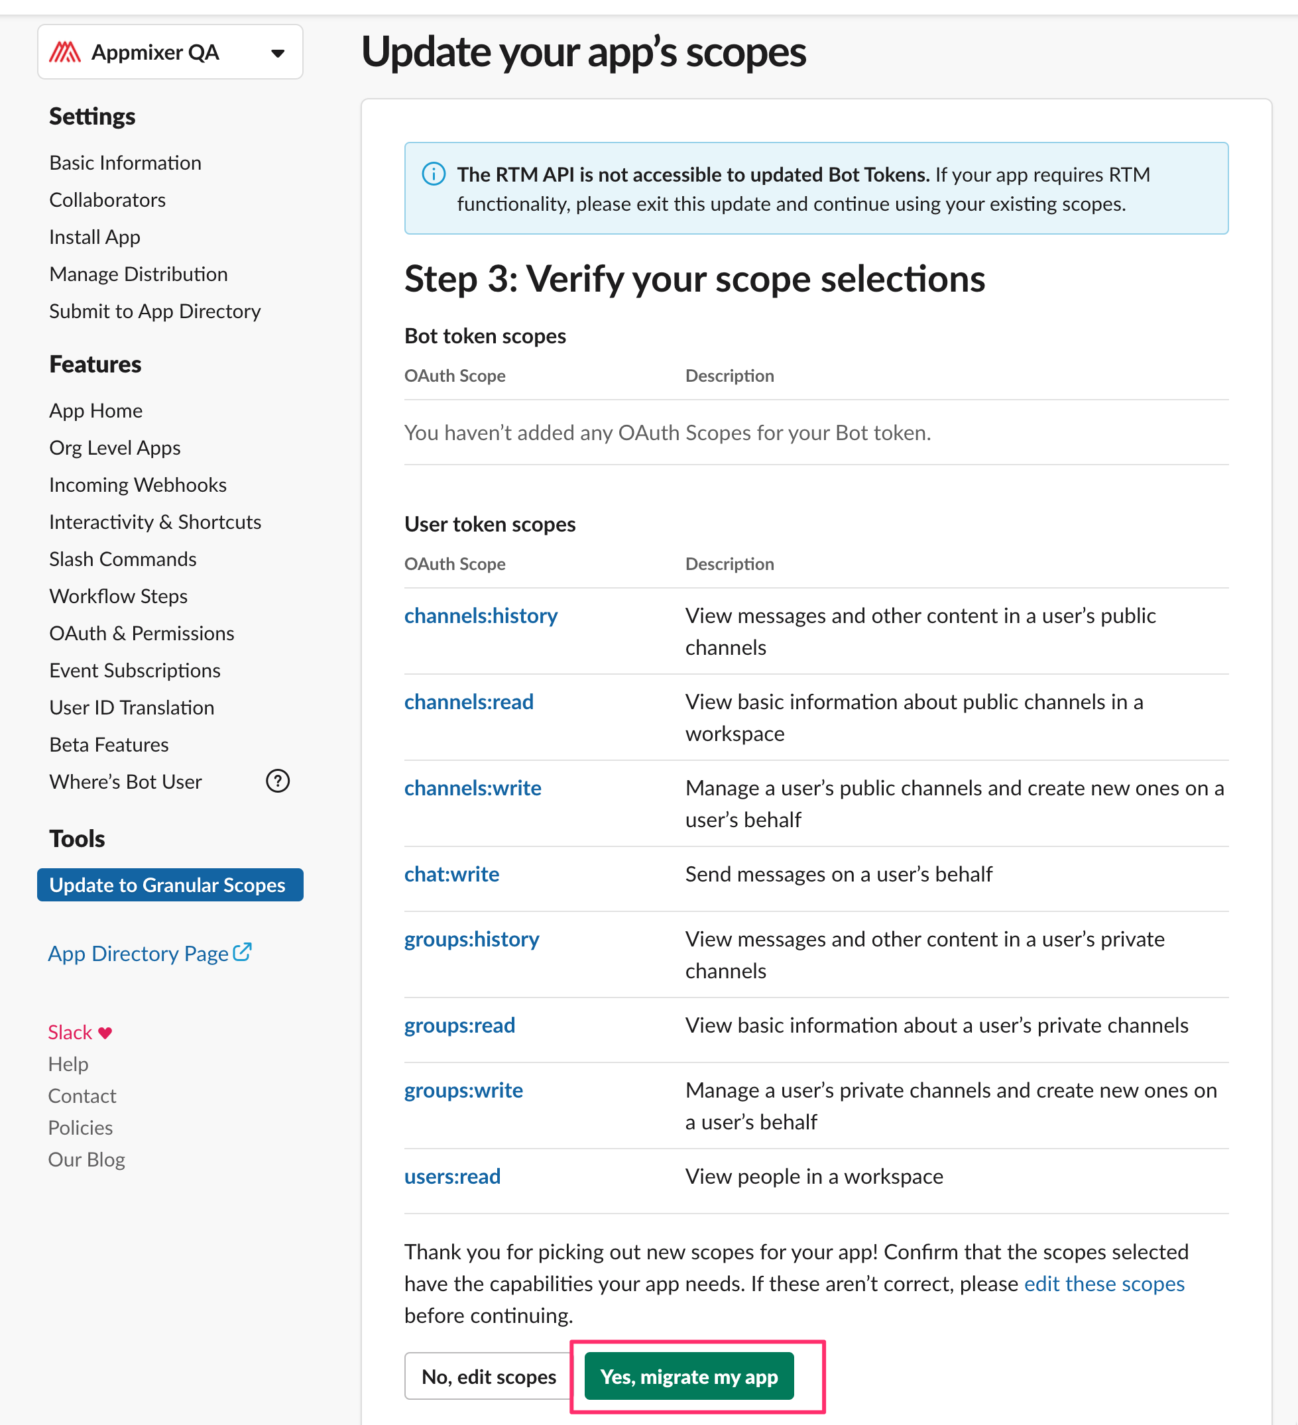Open Incoming Webhooks feature page

click(x=138, y=485)
